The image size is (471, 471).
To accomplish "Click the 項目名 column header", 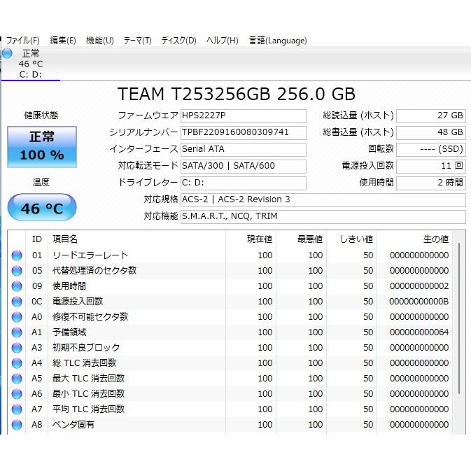I will 136,239.
